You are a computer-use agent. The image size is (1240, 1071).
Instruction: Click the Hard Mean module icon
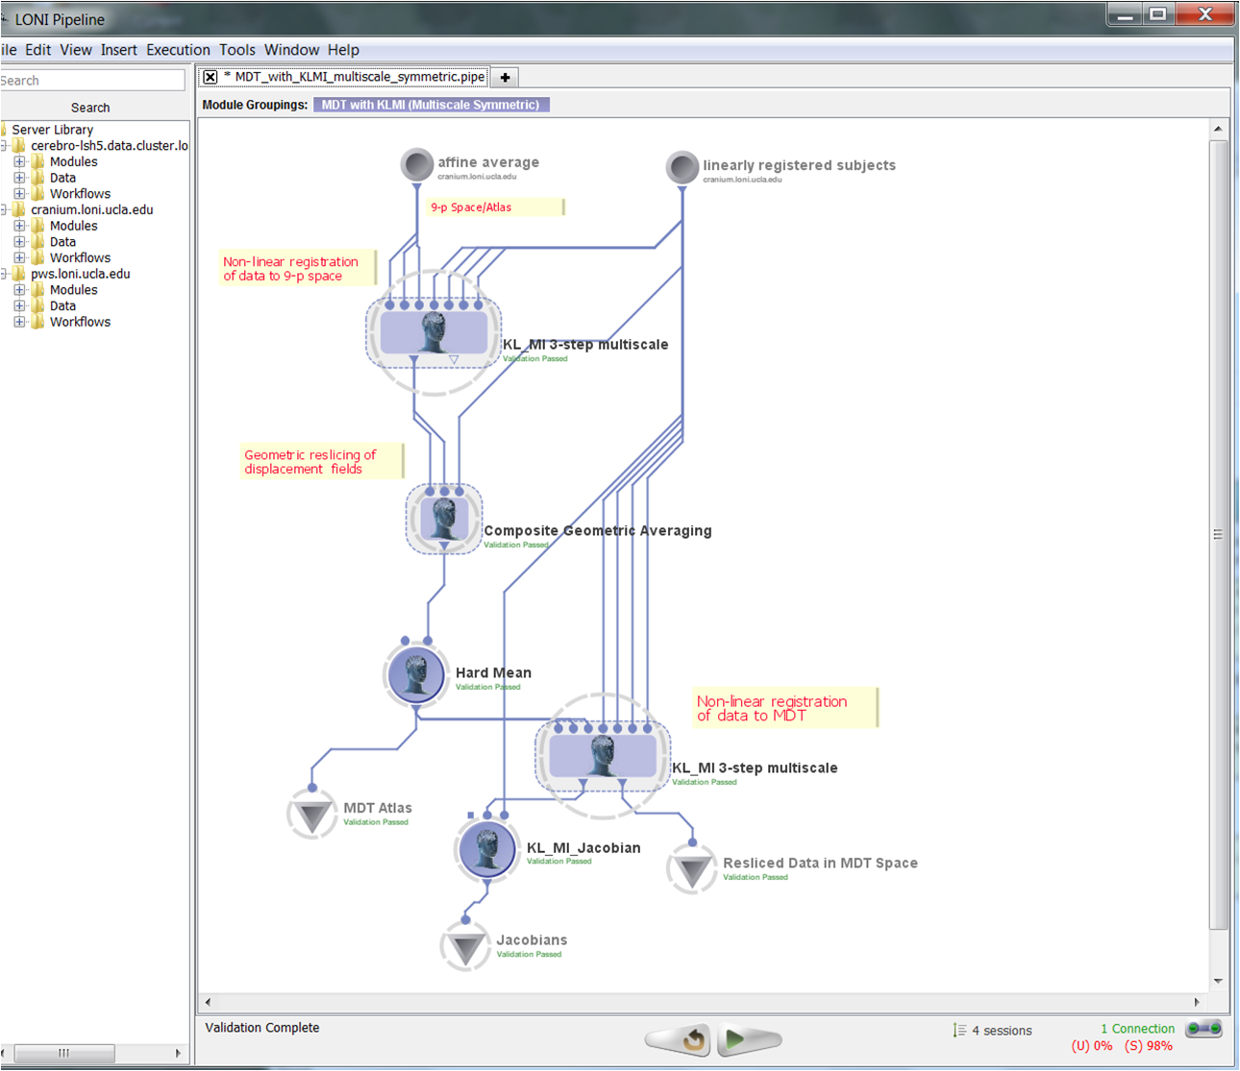(416, 674)
